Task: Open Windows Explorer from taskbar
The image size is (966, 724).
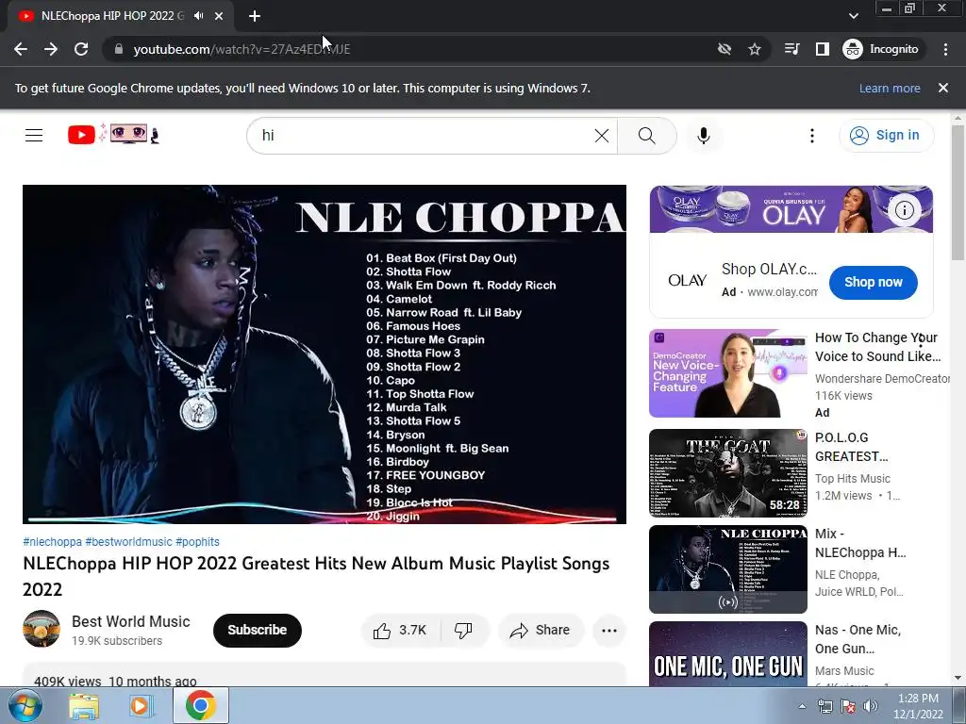Action: 84,706
